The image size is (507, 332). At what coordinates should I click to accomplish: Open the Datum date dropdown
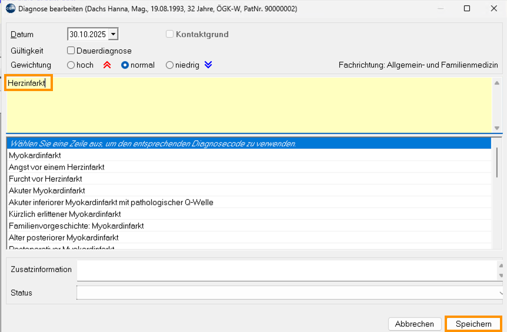(x=114, y=35)
